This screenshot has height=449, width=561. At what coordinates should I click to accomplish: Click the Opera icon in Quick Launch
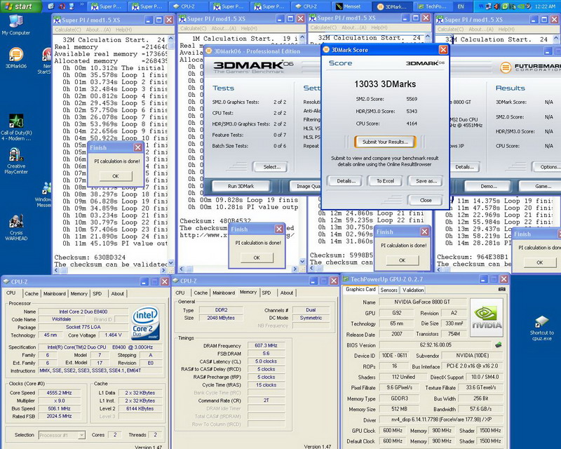(62, 6)
